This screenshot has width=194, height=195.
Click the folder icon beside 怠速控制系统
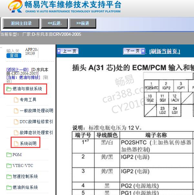coord(9,177)
